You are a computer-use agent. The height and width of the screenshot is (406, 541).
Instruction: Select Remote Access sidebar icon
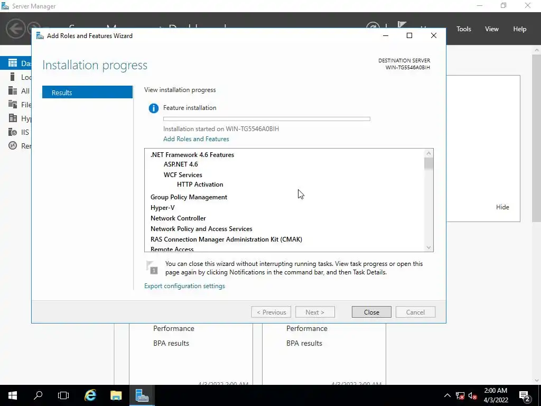[13, 146]
